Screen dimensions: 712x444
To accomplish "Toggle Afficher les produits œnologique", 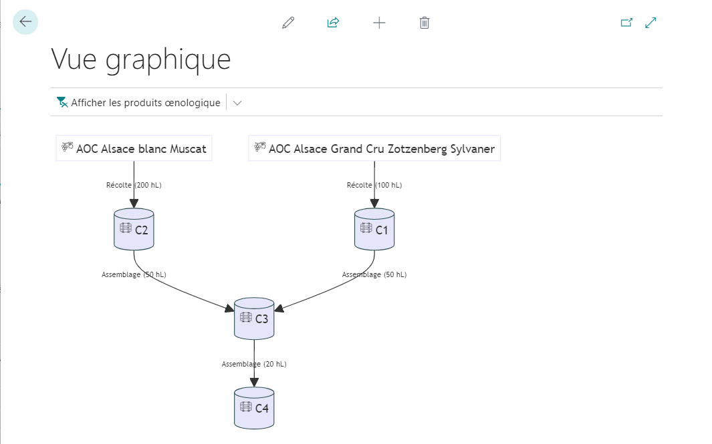I will 138,103.
